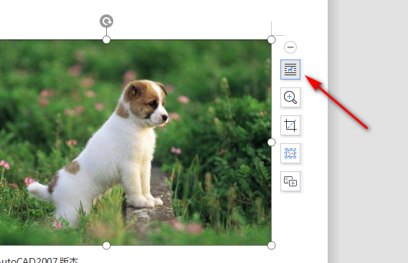Click the dashed-frame picture icon
The image size is (408, 263).
(x=290, y=153)
